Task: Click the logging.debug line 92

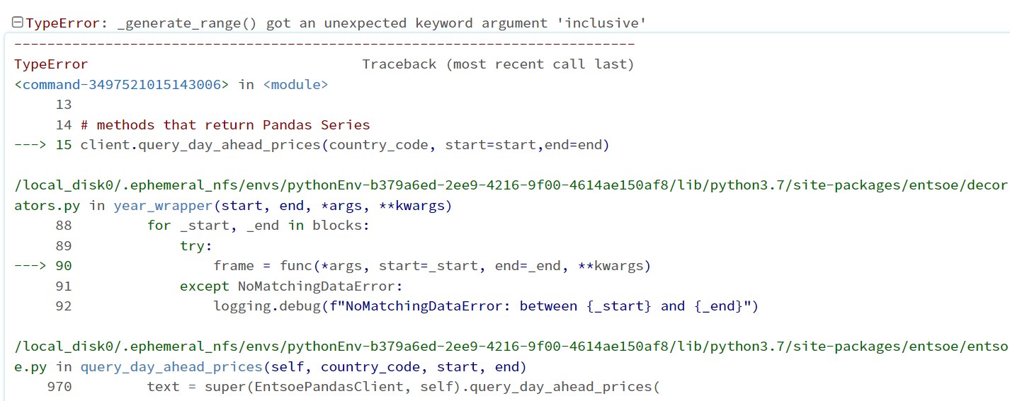Action: [x=486, y=306]
